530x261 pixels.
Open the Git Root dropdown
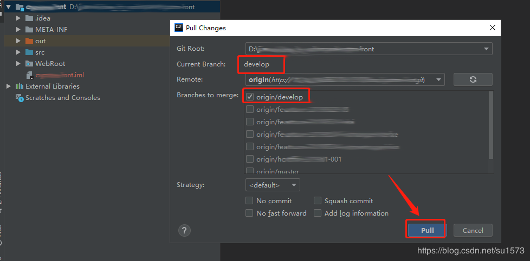point(369,49)
